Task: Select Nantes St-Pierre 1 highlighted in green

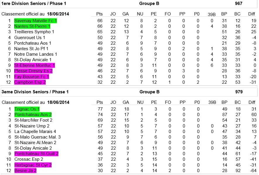Action: tap(32, 26)
